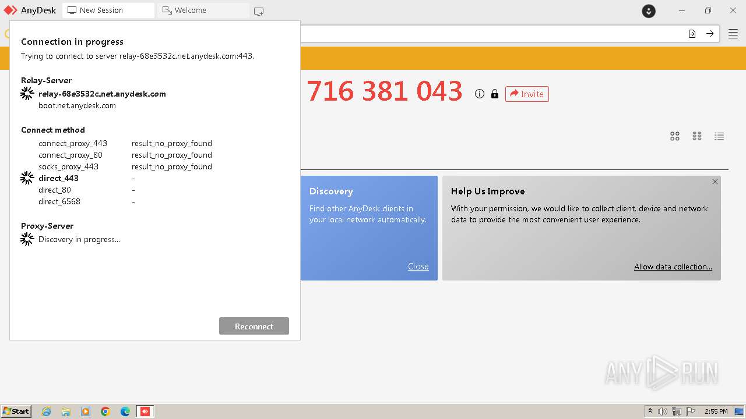
Task: Click the Action Center flag icon
Action: (691, 411)
